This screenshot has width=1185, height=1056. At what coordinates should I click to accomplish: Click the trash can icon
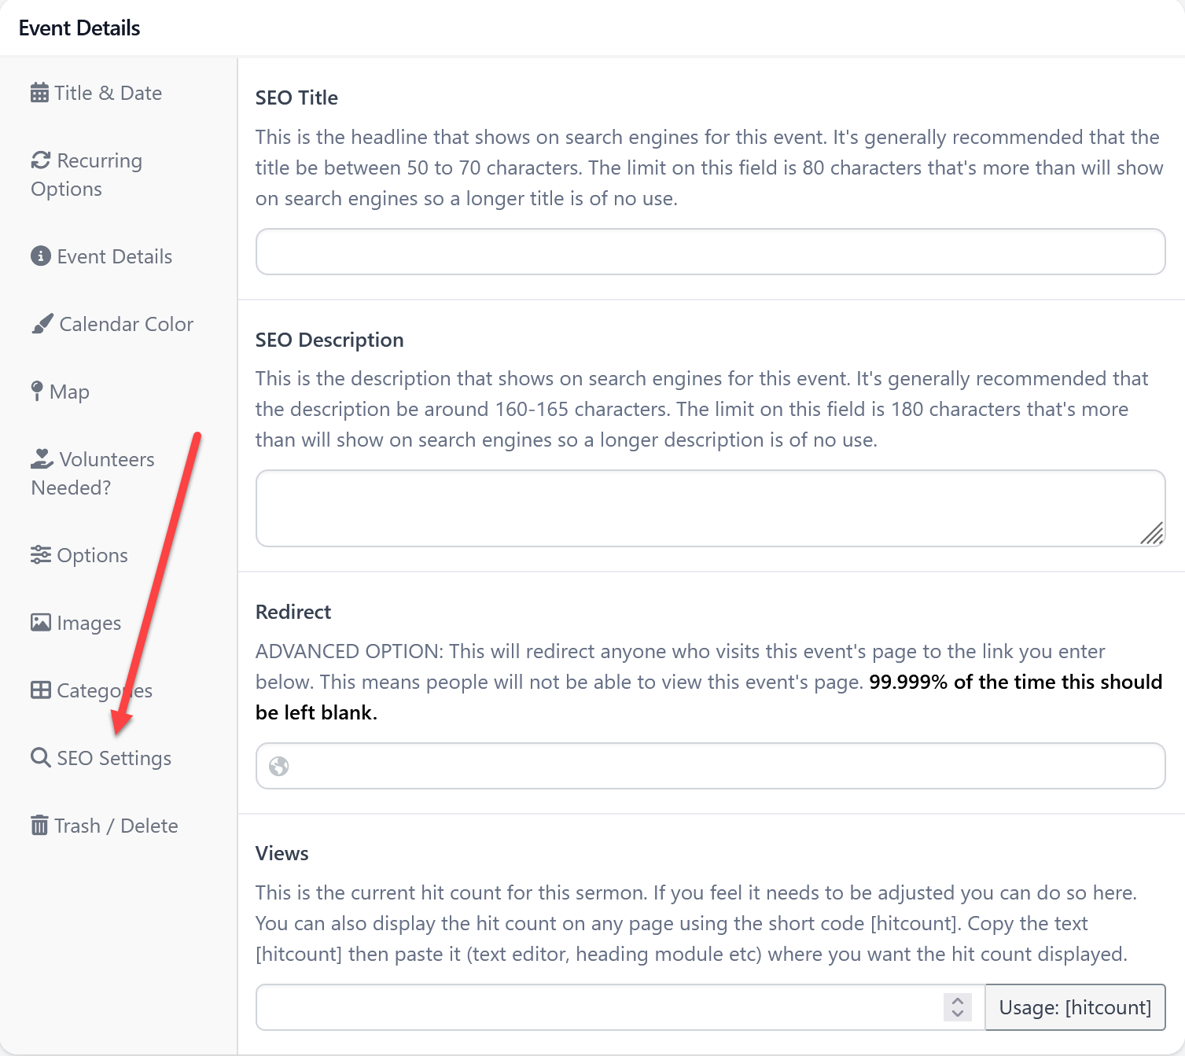[x=39, y=826]
